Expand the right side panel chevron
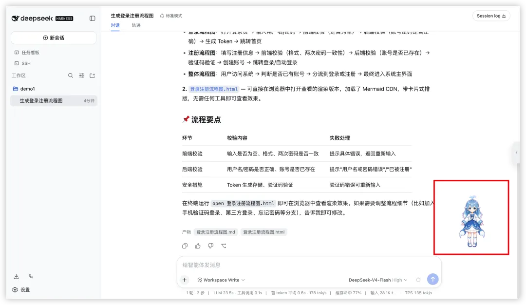Image resolution: width=526 pixels, height=305 pixels. (516, 152)
